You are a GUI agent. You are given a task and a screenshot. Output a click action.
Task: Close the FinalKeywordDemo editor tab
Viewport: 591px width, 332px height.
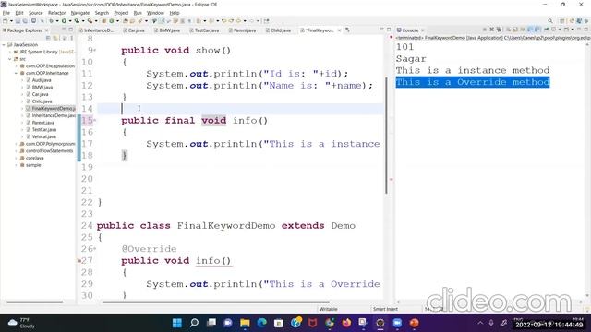[x=339, y=30]
